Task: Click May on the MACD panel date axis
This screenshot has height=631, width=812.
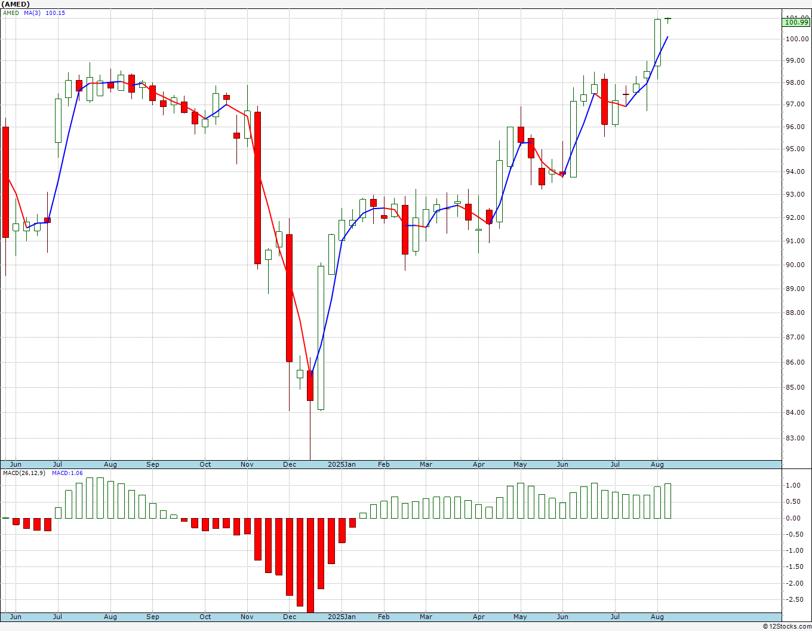Action: tap(520, 617)
